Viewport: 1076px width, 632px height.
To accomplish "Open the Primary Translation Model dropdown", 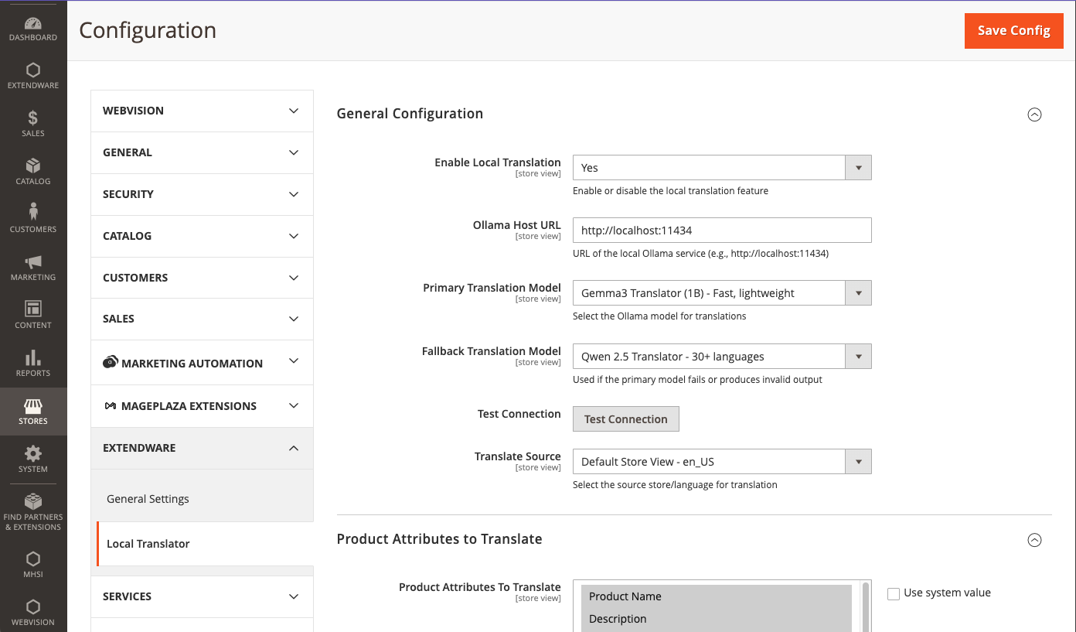I will 721,293.
